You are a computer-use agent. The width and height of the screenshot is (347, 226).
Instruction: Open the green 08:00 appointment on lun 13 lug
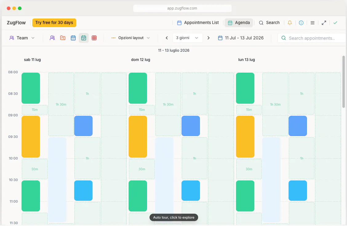point(245,88)
